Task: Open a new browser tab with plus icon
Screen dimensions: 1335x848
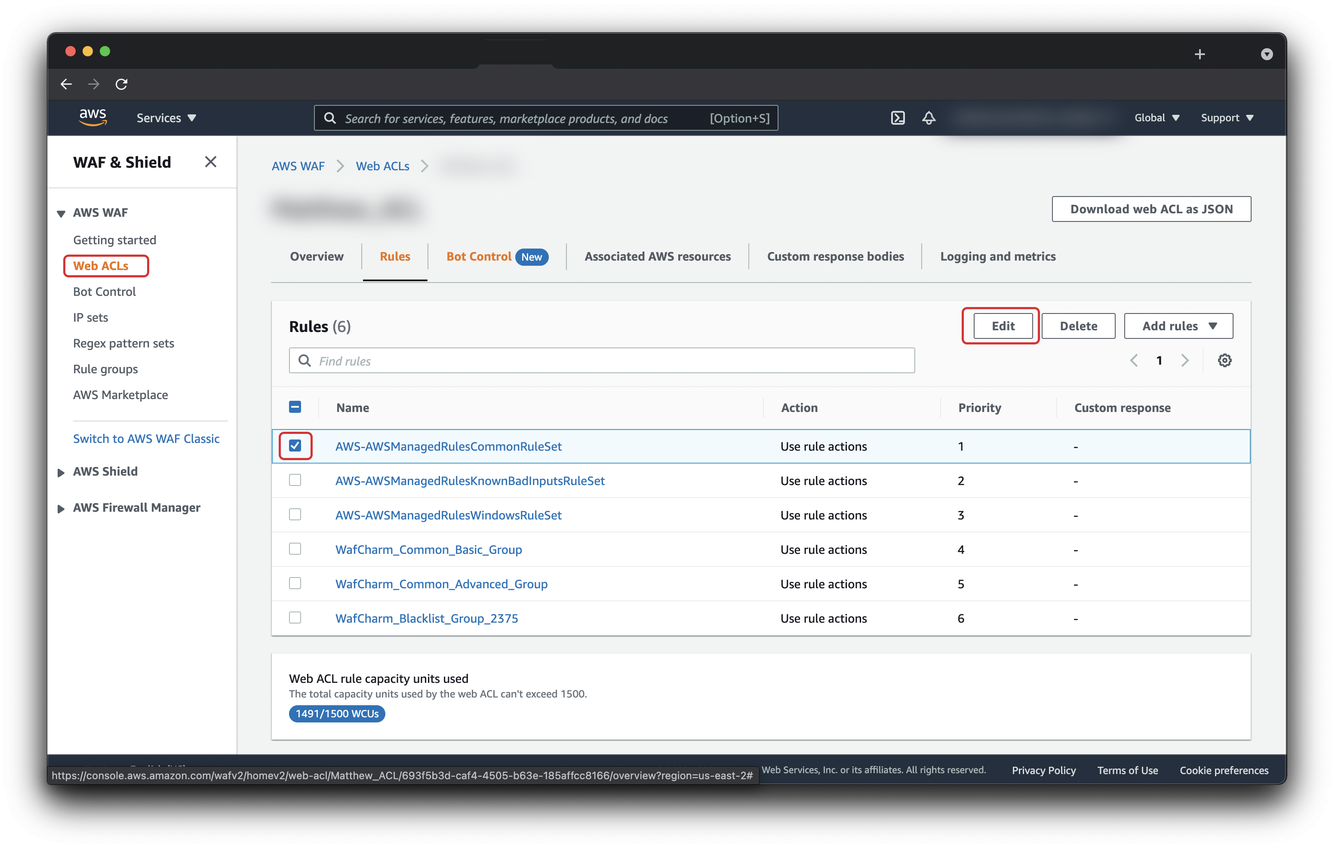Action: (x=1200, y=54)
